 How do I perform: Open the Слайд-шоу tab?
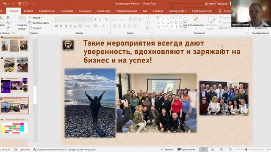point(104,11)
